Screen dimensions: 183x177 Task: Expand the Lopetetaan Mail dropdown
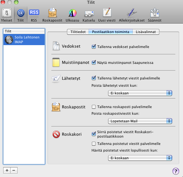tap(140, 121)
